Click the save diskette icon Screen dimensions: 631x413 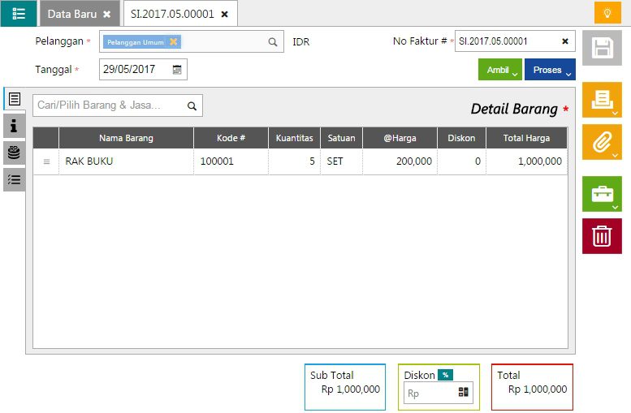[x=602, y=48]
